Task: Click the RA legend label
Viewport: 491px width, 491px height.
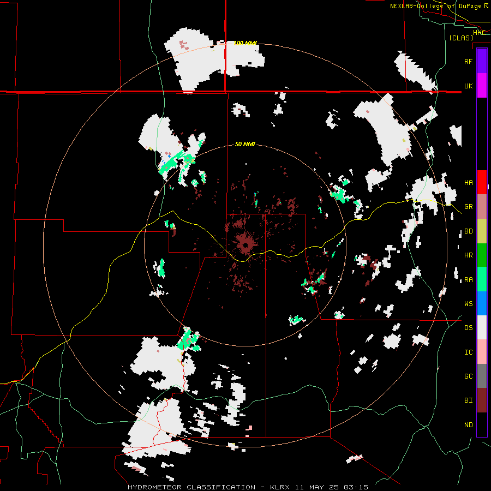Action: click(x=468, y=280)
